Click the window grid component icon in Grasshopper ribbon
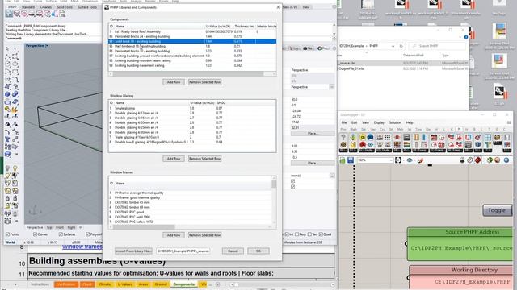 click(488, 137)
